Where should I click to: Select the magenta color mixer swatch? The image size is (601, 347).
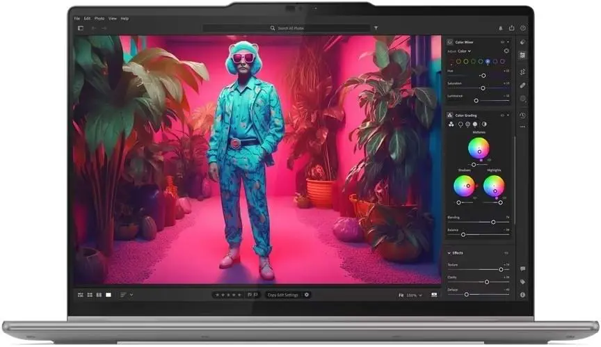click(502, 61)
